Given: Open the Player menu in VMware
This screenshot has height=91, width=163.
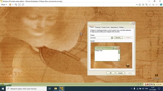Looking at the screenshot, I should (4, 5).
